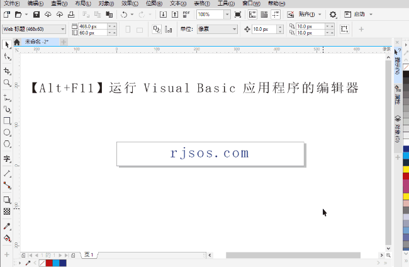
Task: Click the Import icon
Action: point(163,14)
